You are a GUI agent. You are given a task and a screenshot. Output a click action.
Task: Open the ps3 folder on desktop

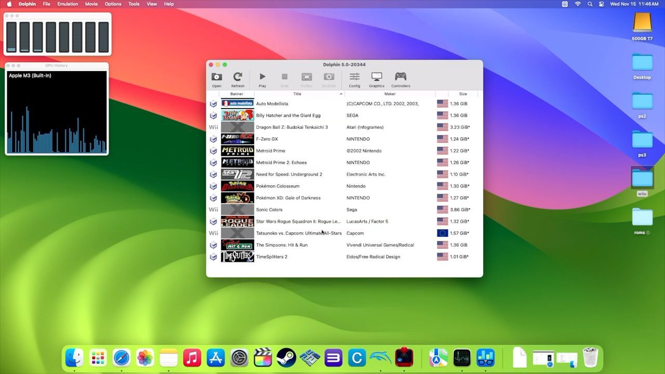pos(642,140)
